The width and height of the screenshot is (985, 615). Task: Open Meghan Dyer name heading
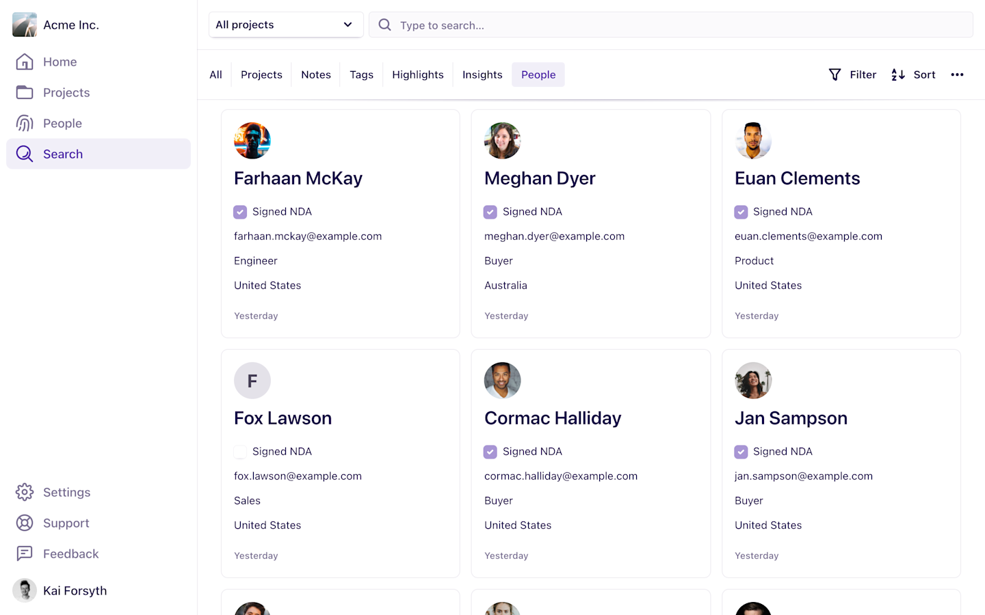tap(540, 178)
